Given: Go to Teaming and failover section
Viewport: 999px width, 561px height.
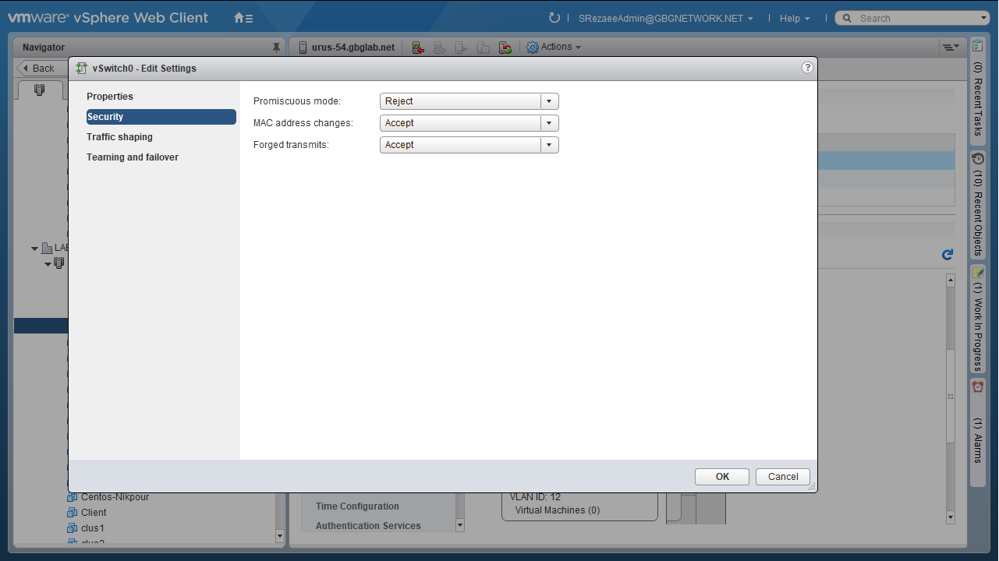Looking at the screenshot, I should (133, 157).
